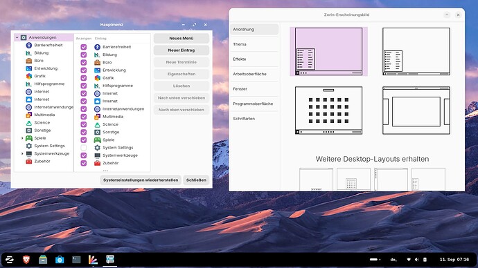Image resolution: width=478 pixels, height=268 pixels.
Task: Go to the Arbeitsoberfläche tab
Action: (x=254, y=74)
